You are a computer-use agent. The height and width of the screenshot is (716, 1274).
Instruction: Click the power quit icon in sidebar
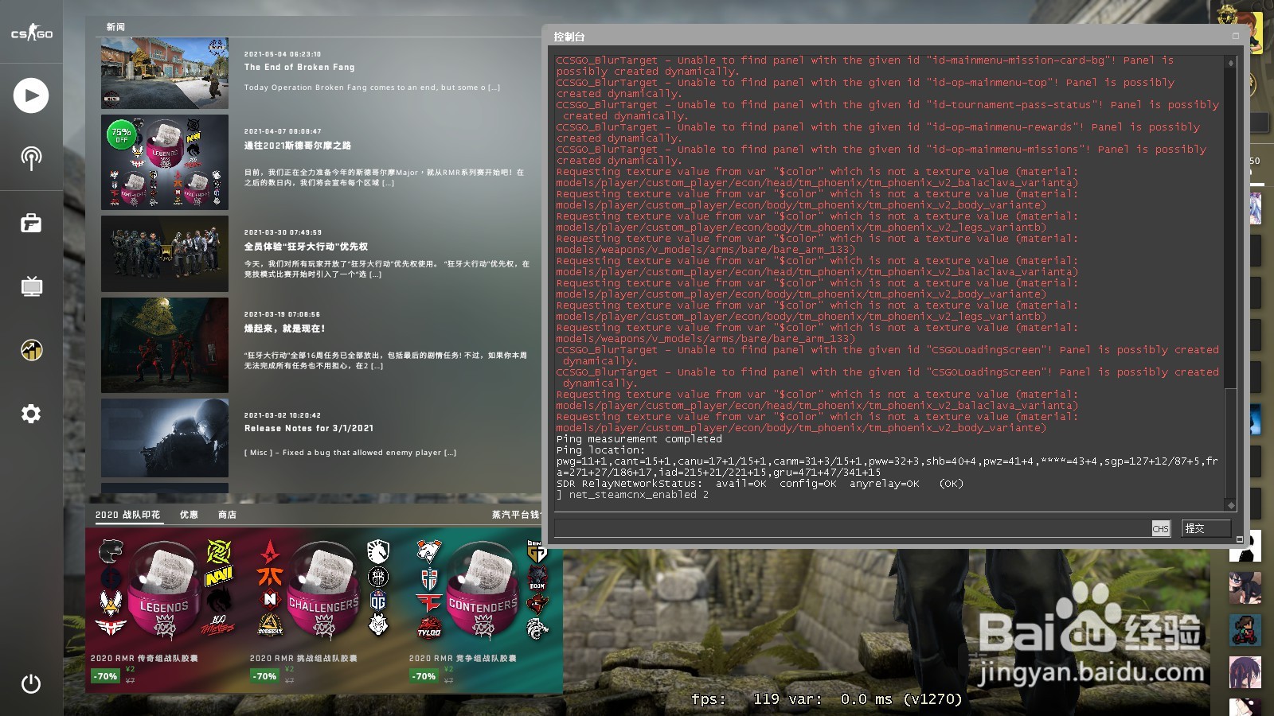point(31,684)
